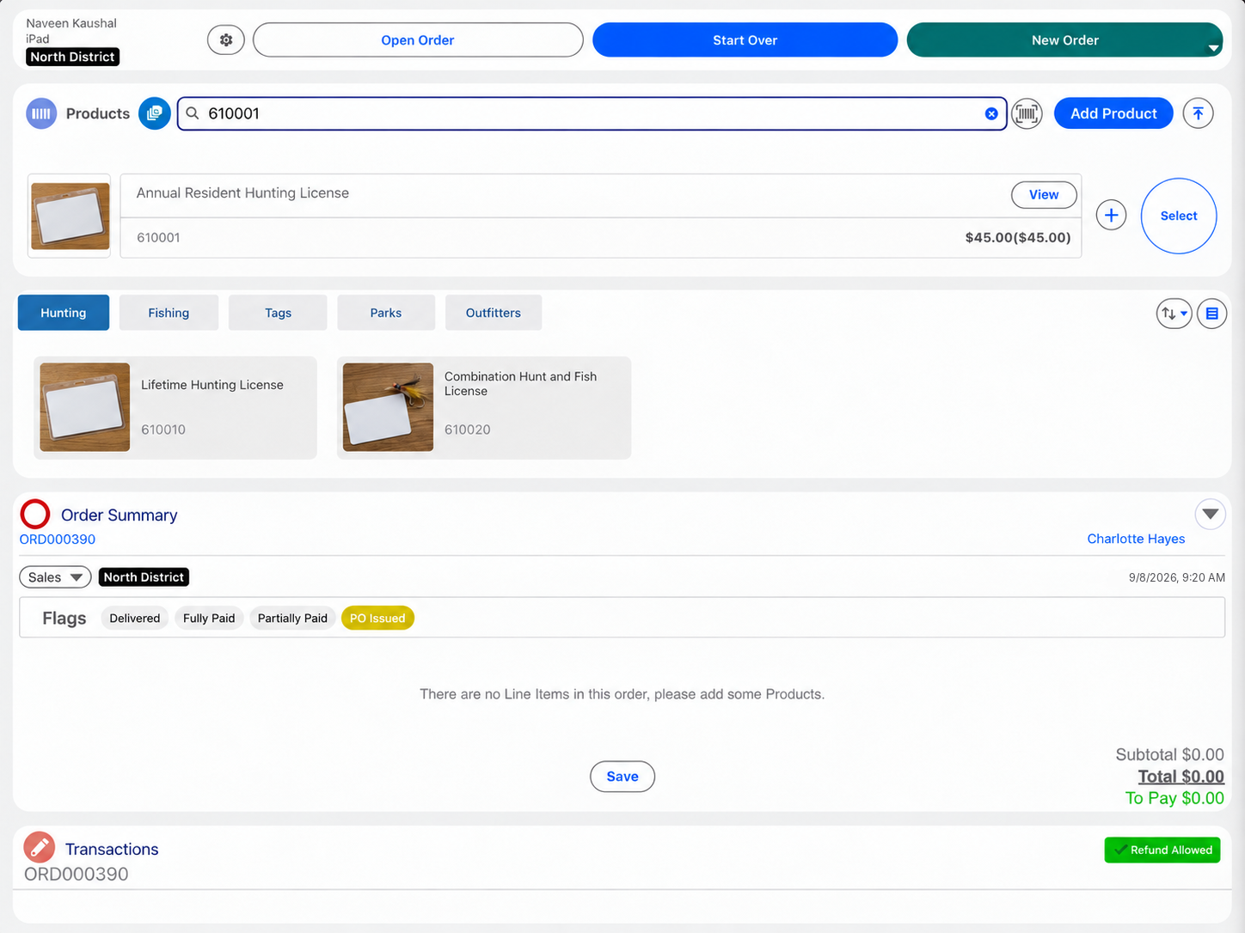View the Annual Resident Hunting License
The height and width of the screenshot is (933, 1245).
1044,195
